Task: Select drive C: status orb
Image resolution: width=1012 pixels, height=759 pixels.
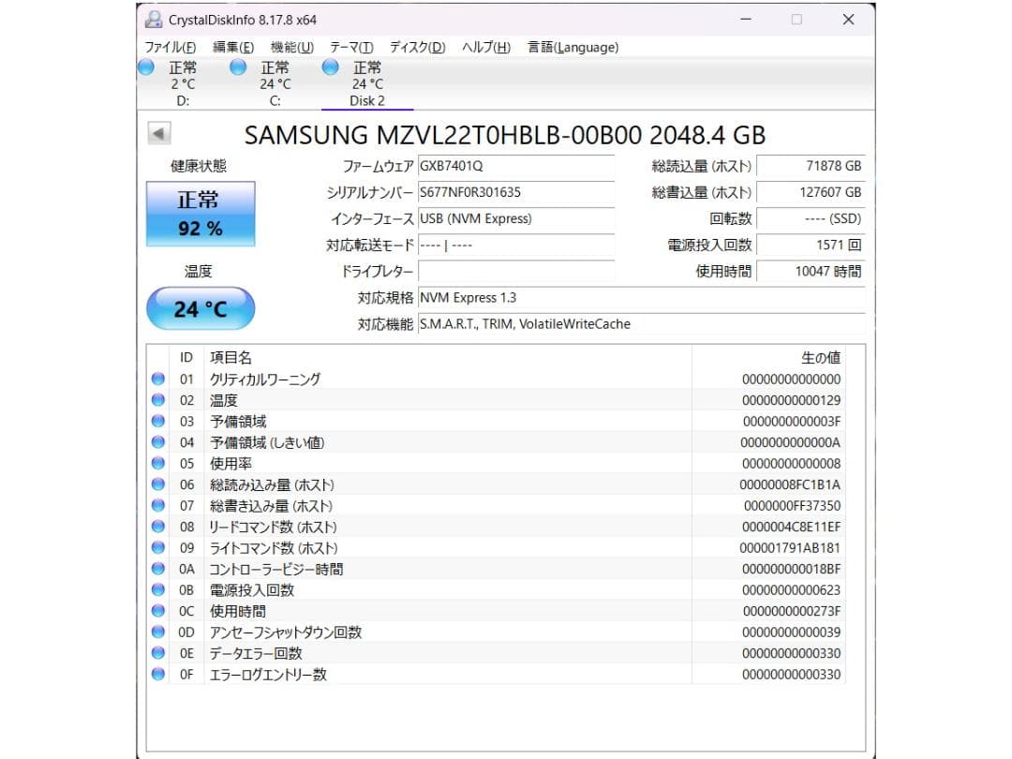Action: point(238,67)
